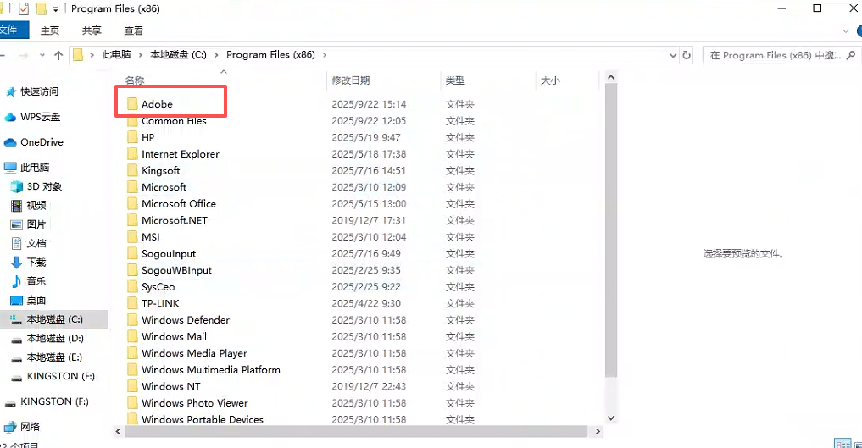Select 本地磁盘 (D:) drive in sidebar
Viewport: 862px width, 448px height.
click(55, 338)
